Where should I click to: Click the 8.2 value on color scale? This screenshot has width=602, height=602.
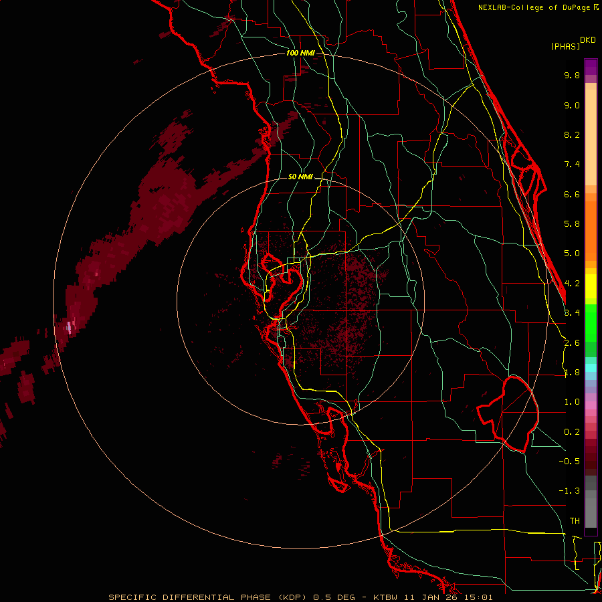pyautogui.click(x=572, y=134)
